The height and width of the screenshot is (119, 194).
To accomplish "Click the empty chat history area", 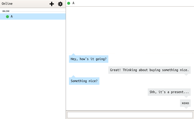I will coord(130,29).
